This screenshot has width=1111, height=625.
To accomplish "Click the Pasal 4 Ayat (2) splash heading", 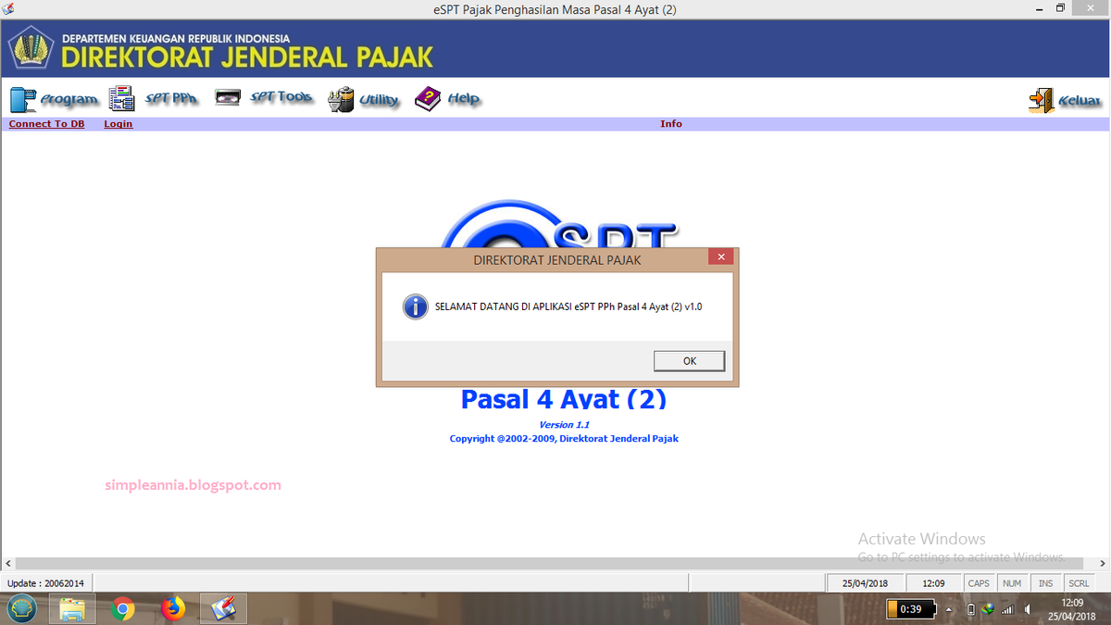I will 564,399.
